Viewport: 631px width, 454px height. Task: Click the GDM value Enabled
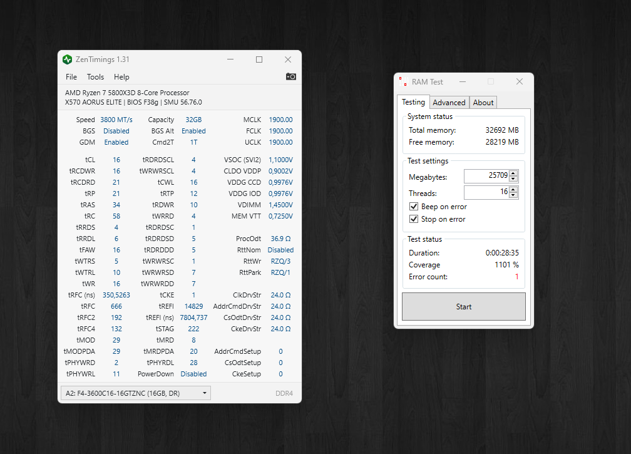116,142
